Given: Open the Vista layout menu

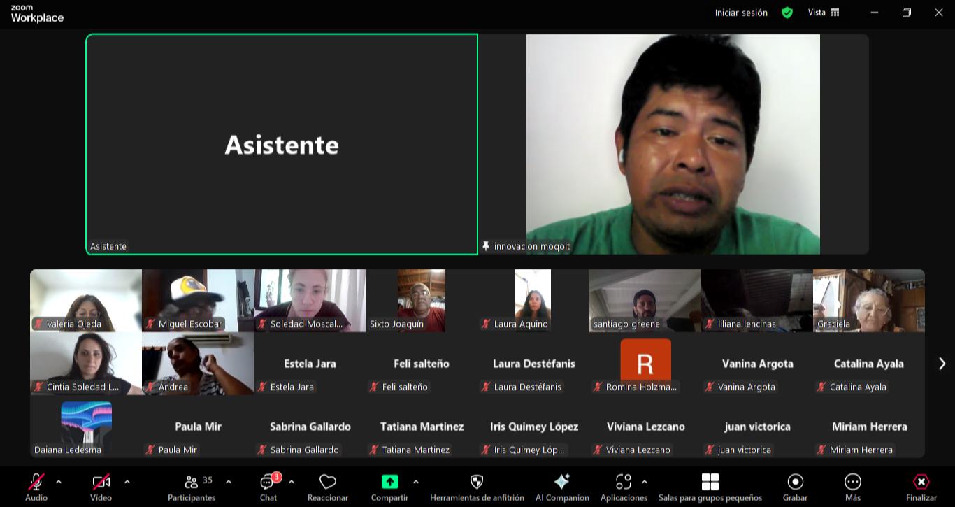Looking at the screenshot, I should tap(823, 13).
